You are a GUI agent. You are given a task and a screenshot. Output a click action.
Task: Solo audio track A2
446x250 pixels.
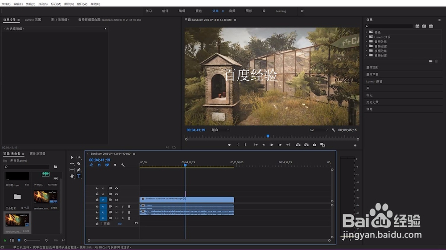123,212
